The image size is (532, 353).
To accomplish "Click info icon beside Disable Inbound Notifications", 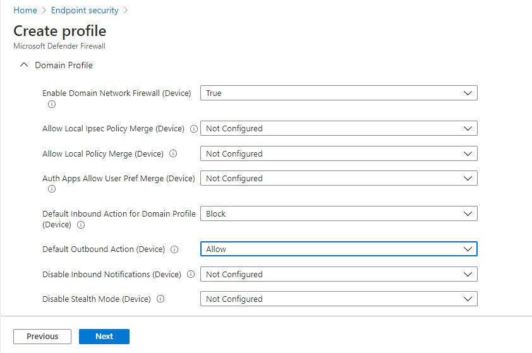I will point(191,275).
